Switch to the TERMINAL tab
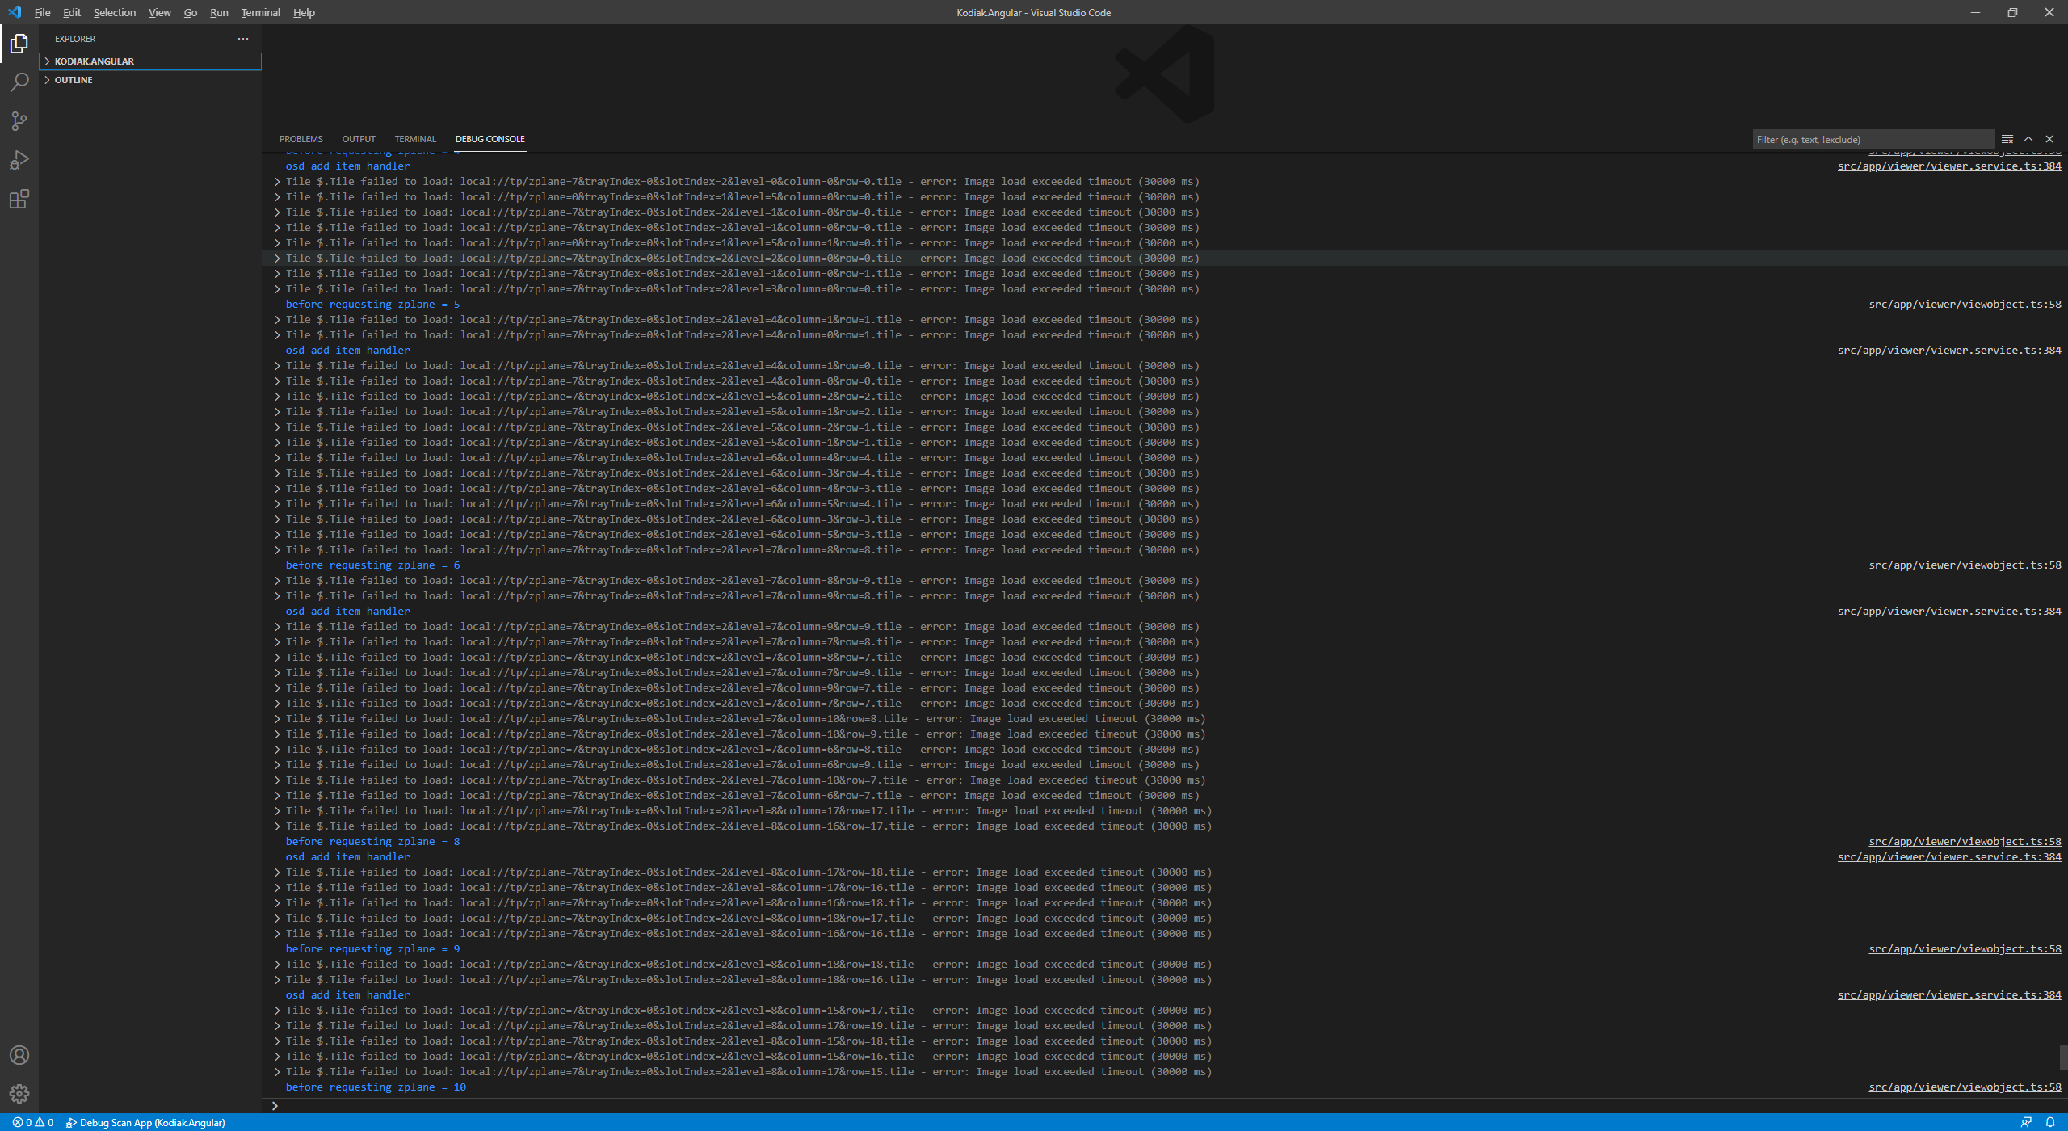This screenshot has width=2068, height=1131. pos(415,139)
